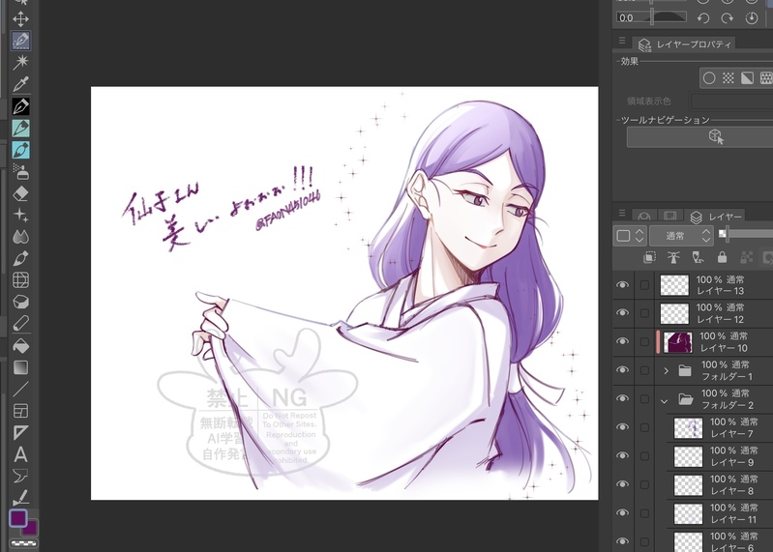Check the box beside レイヤー 13
Image resolution: width=773 pixels, height=552 pixels.
pos(644,284)
